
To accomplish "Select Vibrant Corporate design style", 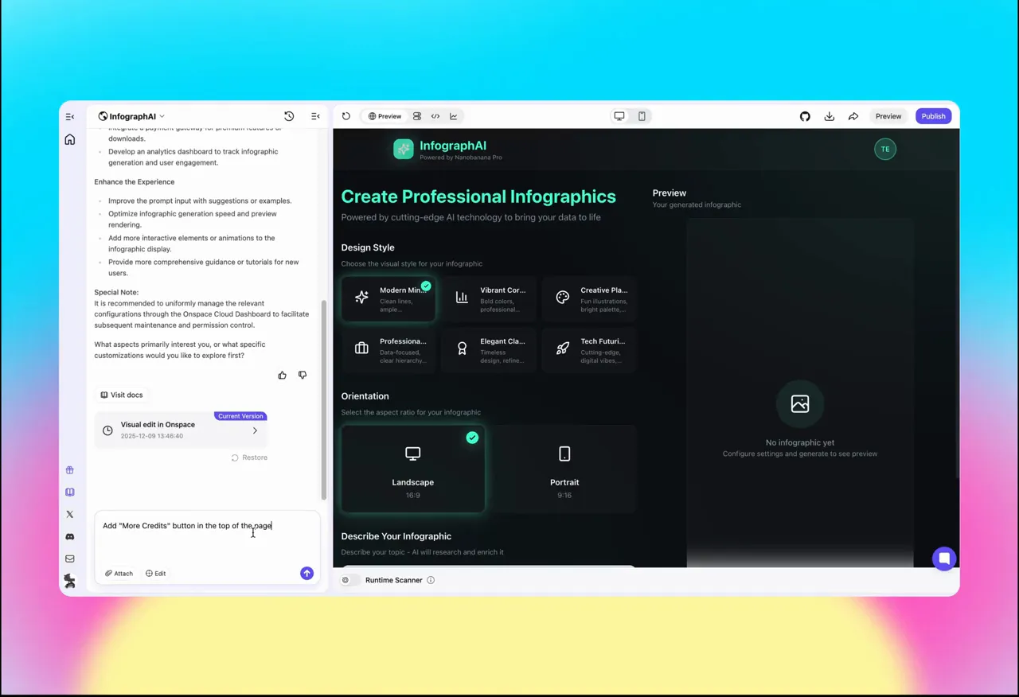I will coord(489,298).
